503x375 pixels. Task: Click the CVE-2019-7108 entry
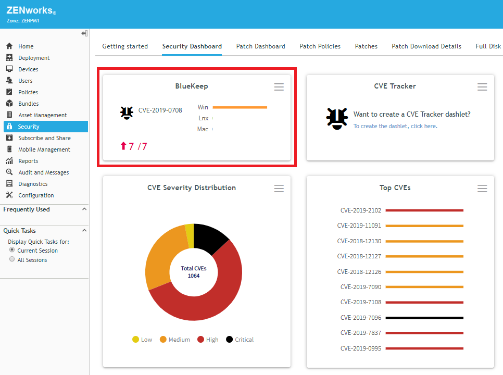[x=360, y=302]
